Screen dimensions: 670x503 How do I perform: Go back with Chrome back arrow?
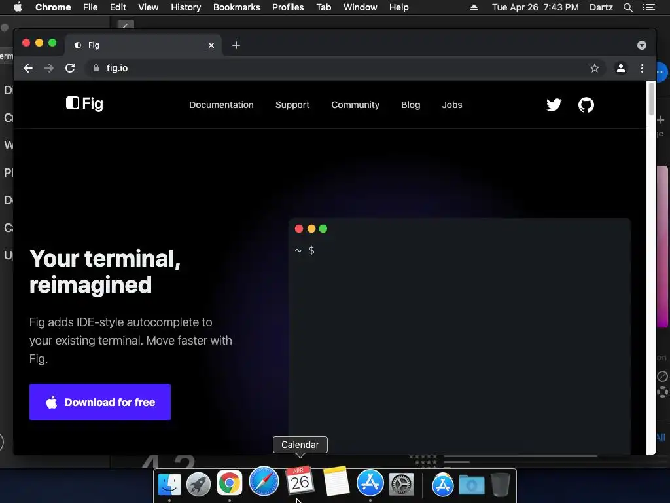coord(28,68)
